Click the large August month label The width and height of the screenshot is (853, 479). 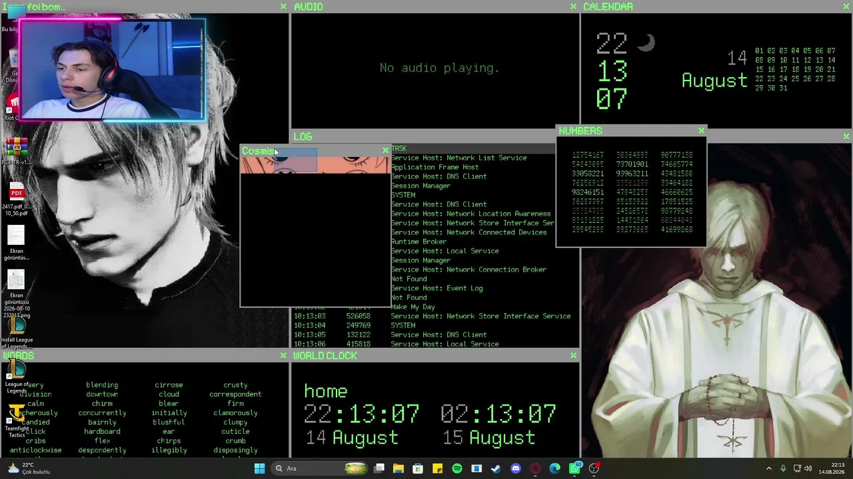(x=714, y=81)
